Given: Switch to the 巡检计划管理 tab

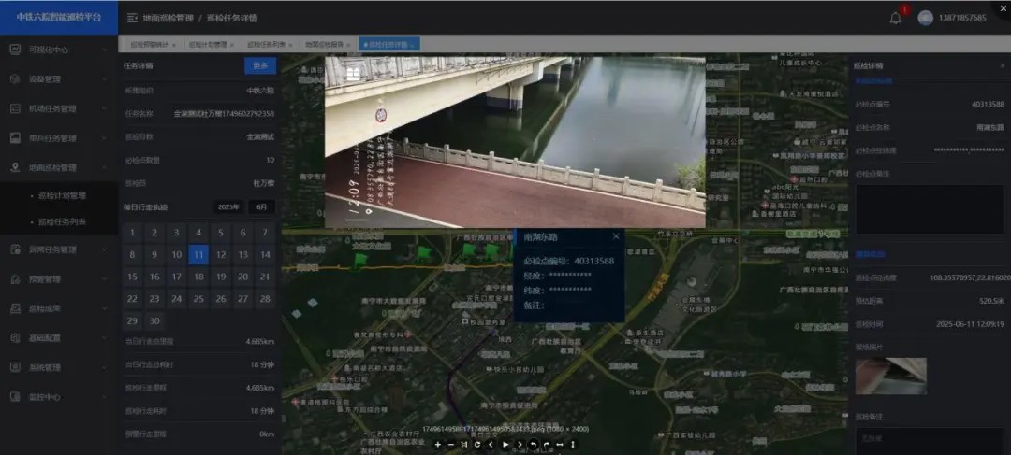Looking at the screenshot, I should (207, 44).
